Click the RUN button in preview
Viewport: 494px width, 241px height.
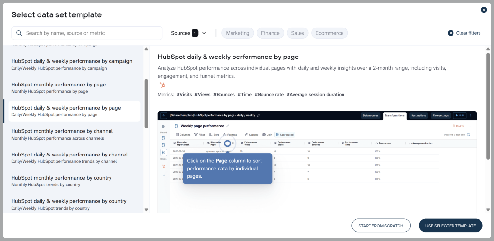click(460, 115)
